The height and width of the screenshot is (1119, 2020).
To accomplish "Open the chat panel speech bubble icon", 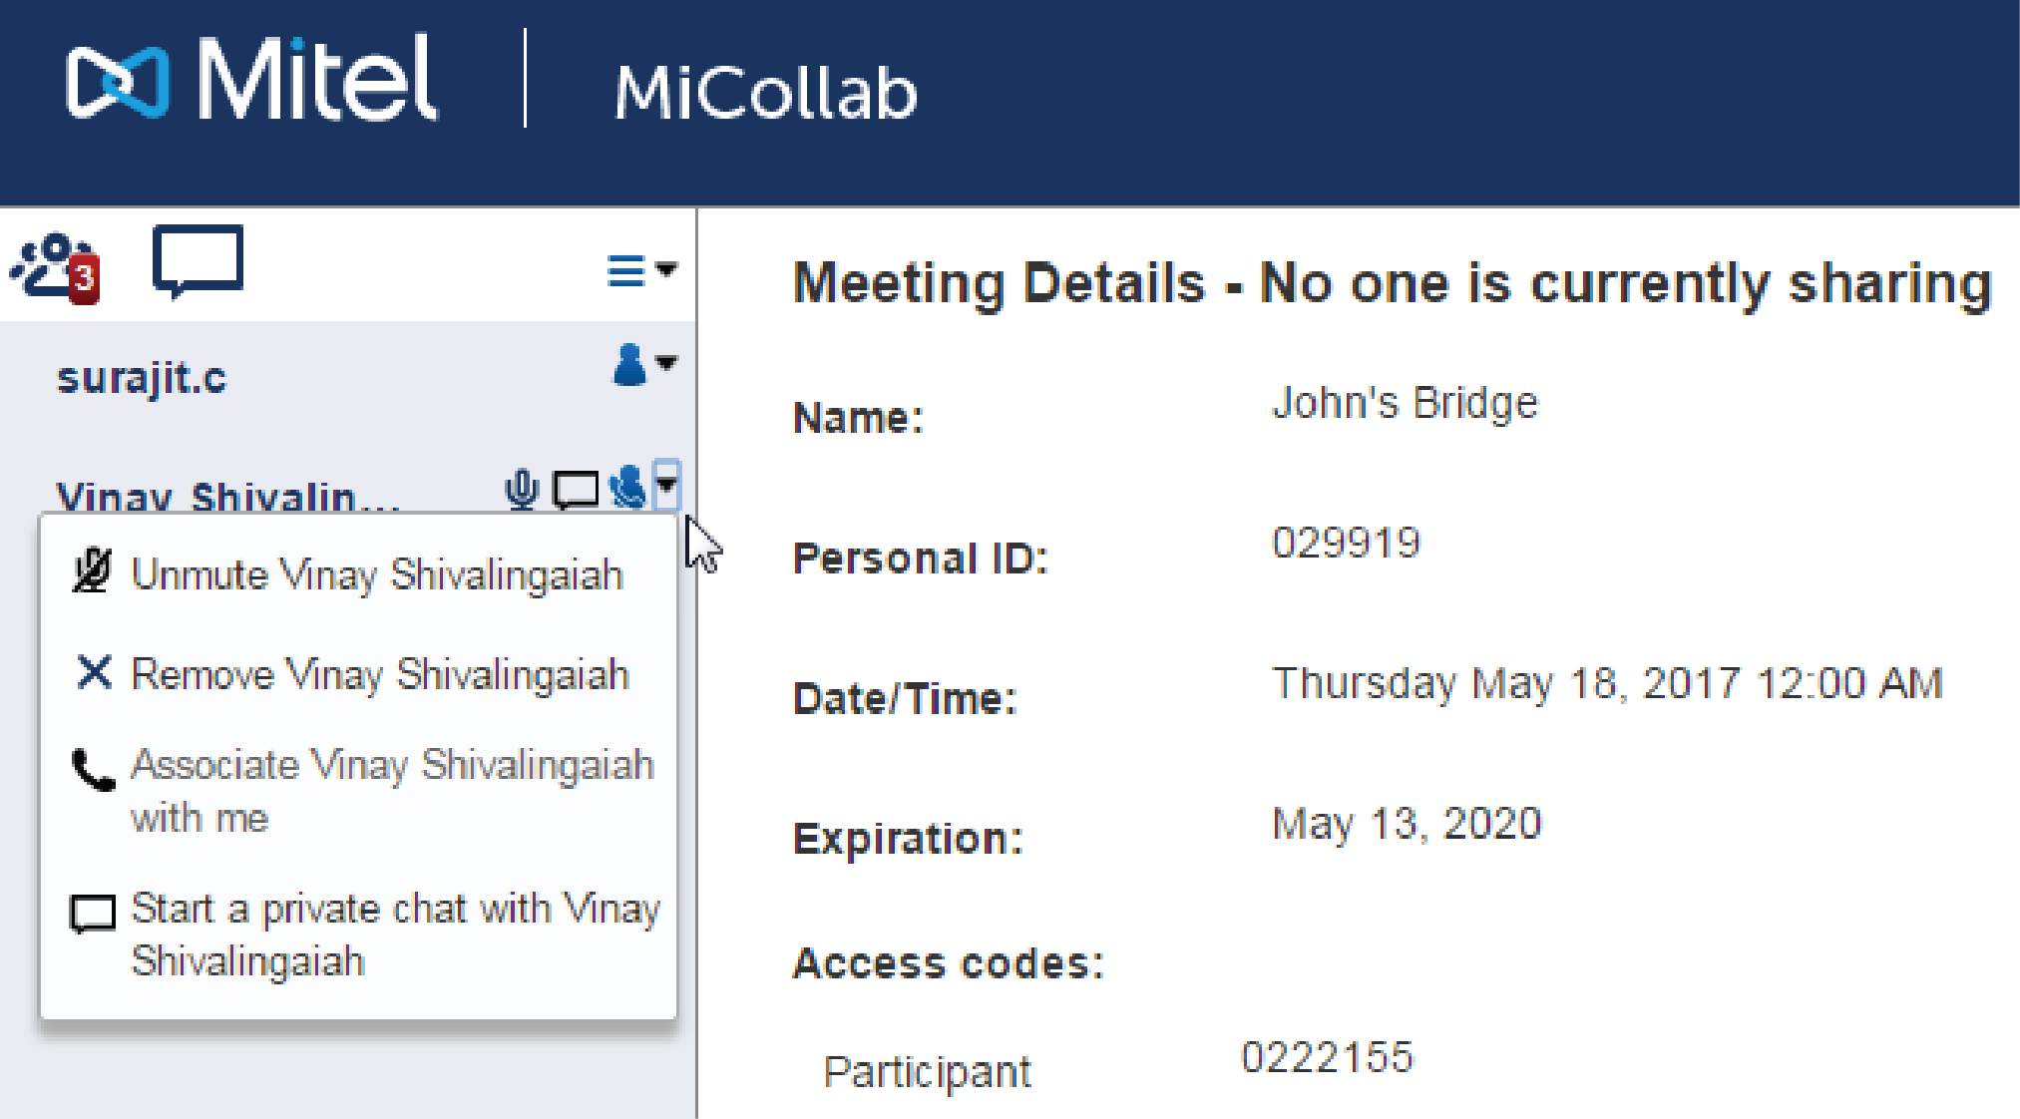I will pyautogui.click(x=198, y=261).
